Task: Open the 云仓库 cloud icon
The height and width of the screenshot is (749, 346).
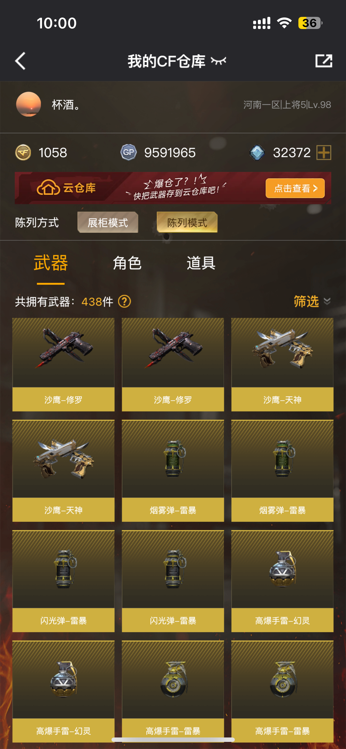Action: pyautogui.click(x=48, y=188)
